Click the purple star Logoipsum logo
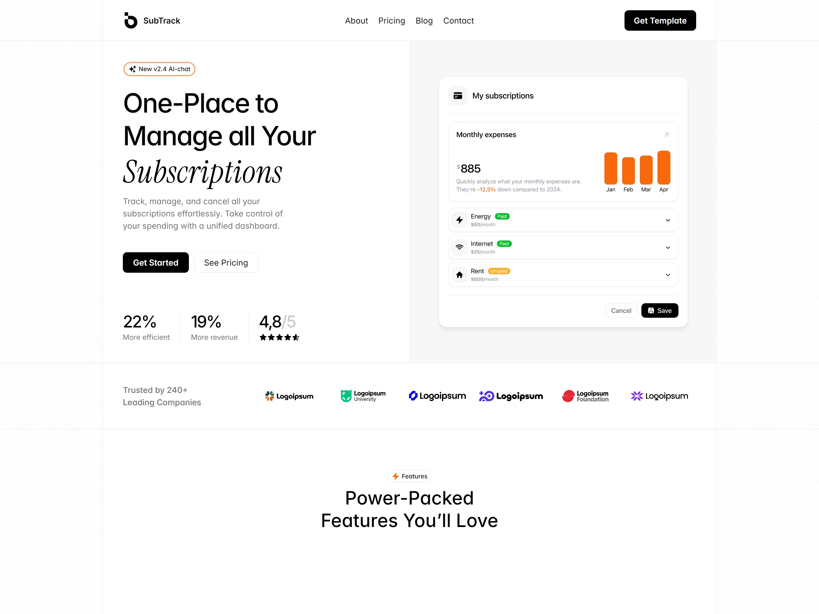This screenshot has width=819, height=614. (659, 396)
